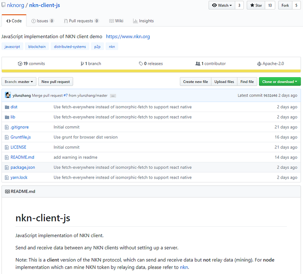Click the p2p topic tag

pyautogui.click(x=97, y=47)
